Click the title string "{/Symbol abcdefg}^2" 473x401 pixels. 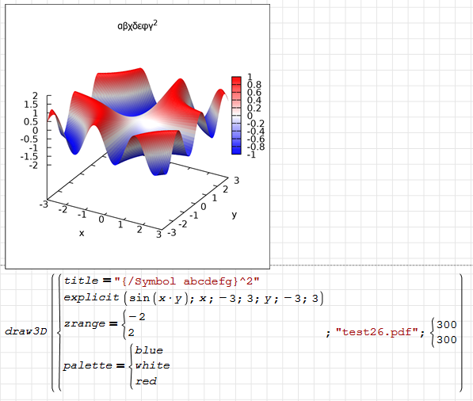[187, 281]
